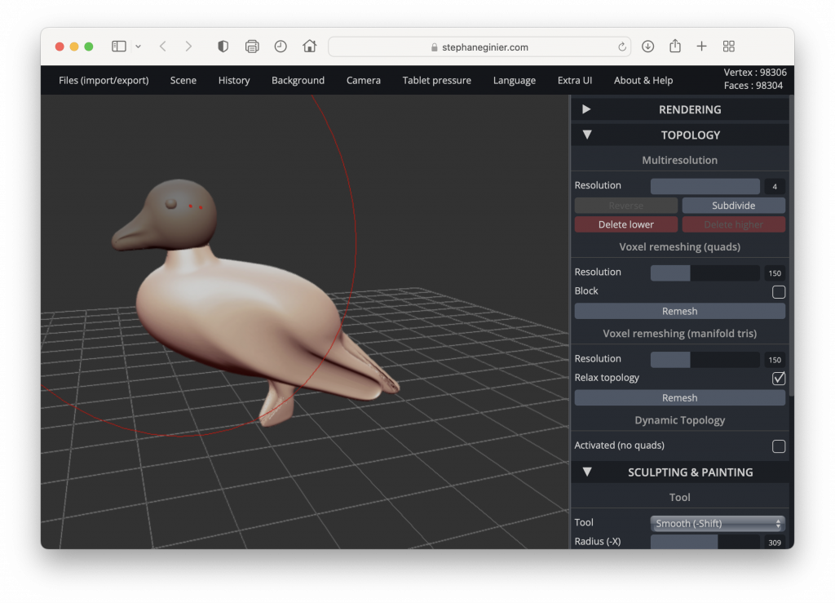Click the Multiresolution resolution value 4
The height and width of the screenshot is (603, 835).
775,186
